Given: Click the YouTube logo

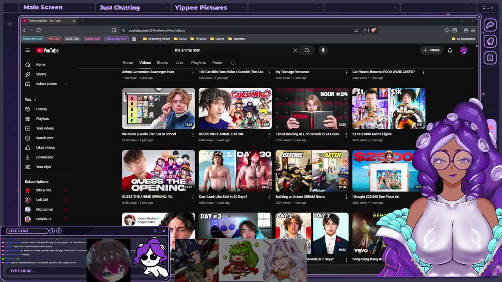Looking at the screenshot, I should (47, 50).
